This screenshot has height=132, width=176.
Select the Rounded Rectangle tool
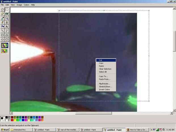[x=7, y=39]
